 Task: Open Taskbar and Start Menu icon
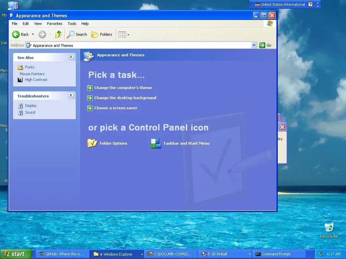(156, 143)
